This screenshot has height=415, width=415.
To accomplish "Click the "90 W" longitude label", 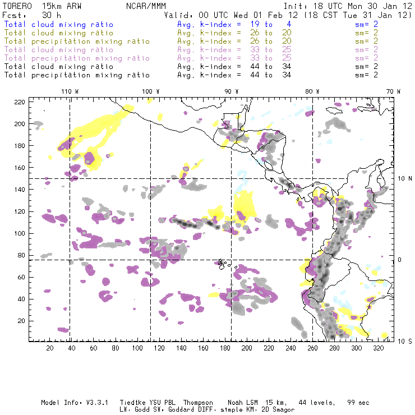I will click(231, 91).
